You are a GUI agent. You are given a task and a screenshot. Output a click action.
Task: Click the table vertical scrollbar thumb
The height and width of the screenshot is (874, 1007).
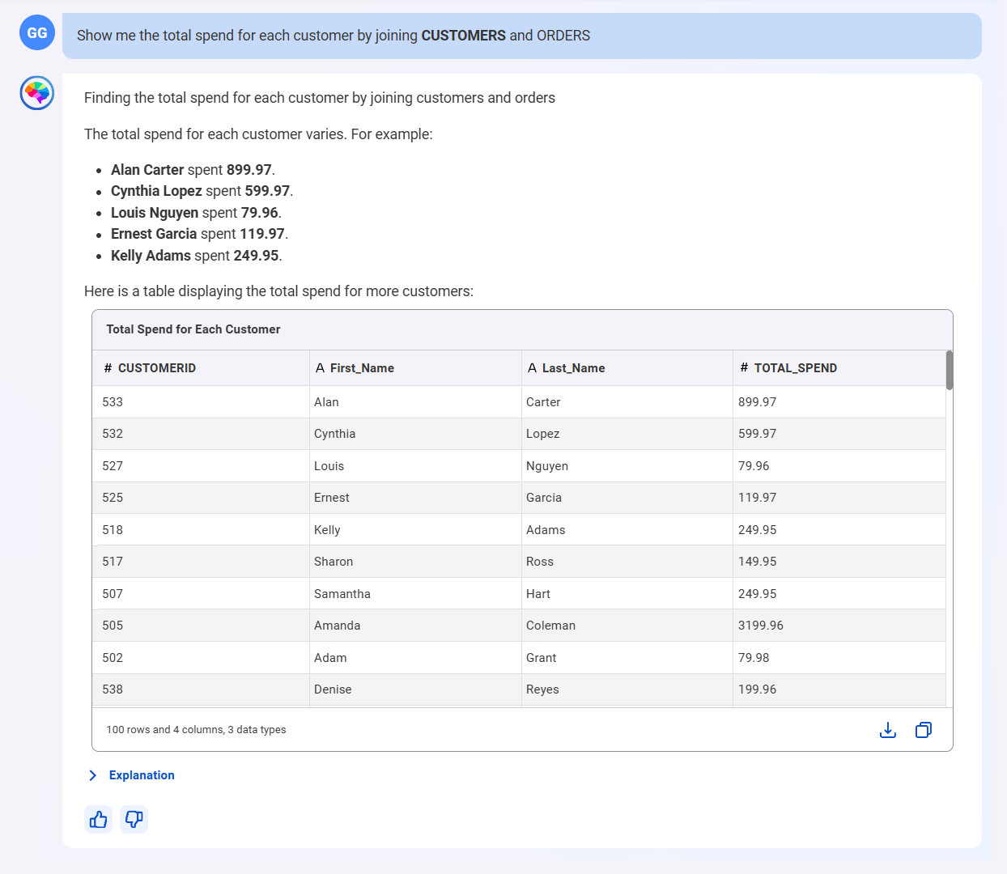click(950, 370)
